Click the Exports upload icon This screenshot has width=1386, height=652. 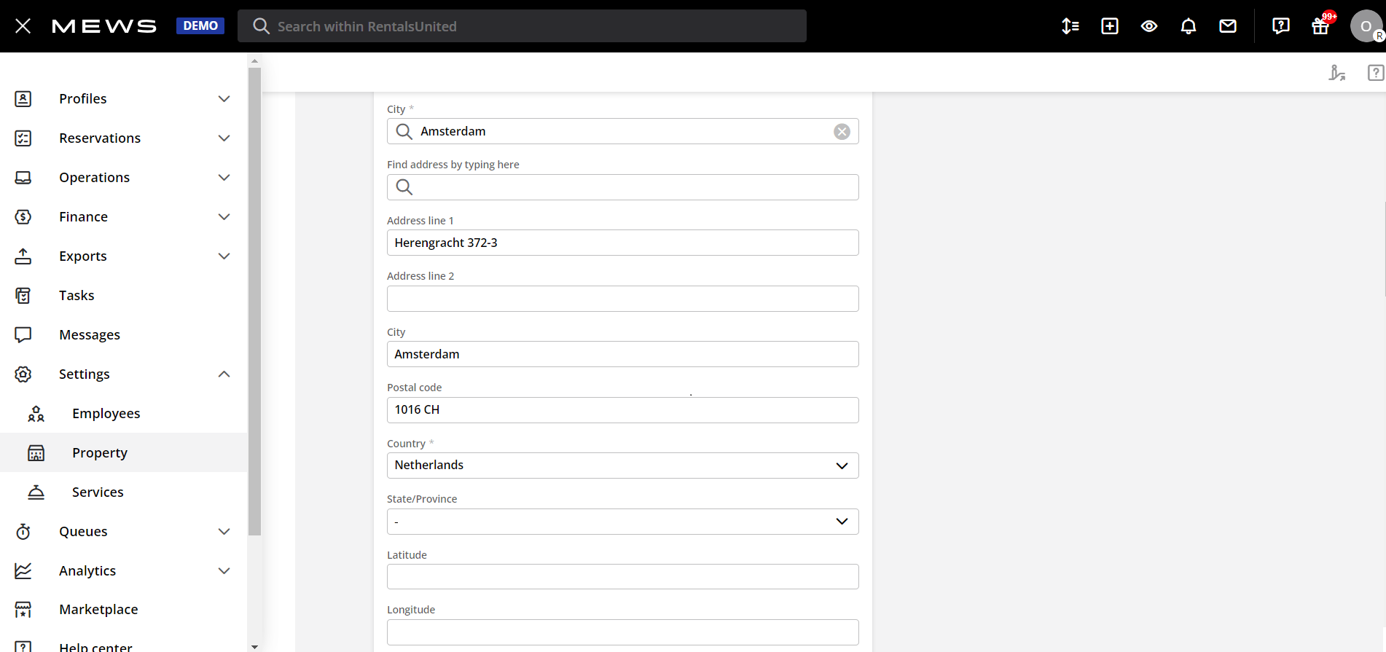(x=23, y=256)
